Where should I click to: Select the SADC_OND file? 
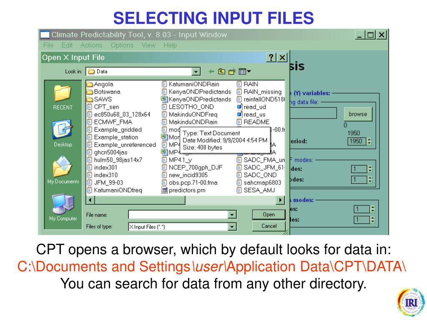256,175
